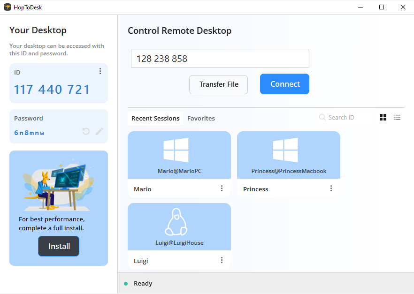Click the Windows logo on Mario card
The width and height of the screenshot is (414, 294).
[x=176, y=150]
